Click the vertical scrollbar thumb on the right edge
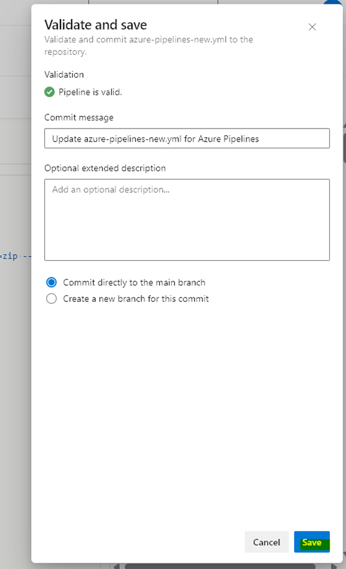 click(345, 148)
